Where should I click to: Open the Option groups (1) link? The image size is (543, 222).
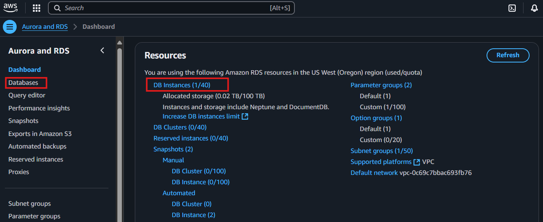376,118
